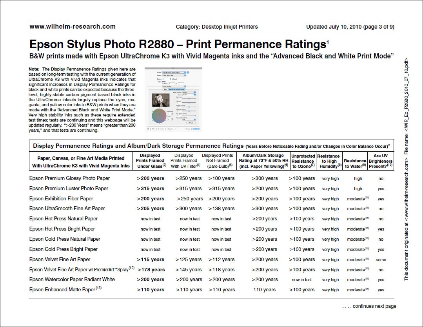Click the "Displayed Prints Not Framed (Bare-Bulb)" header

pos(218,161)
